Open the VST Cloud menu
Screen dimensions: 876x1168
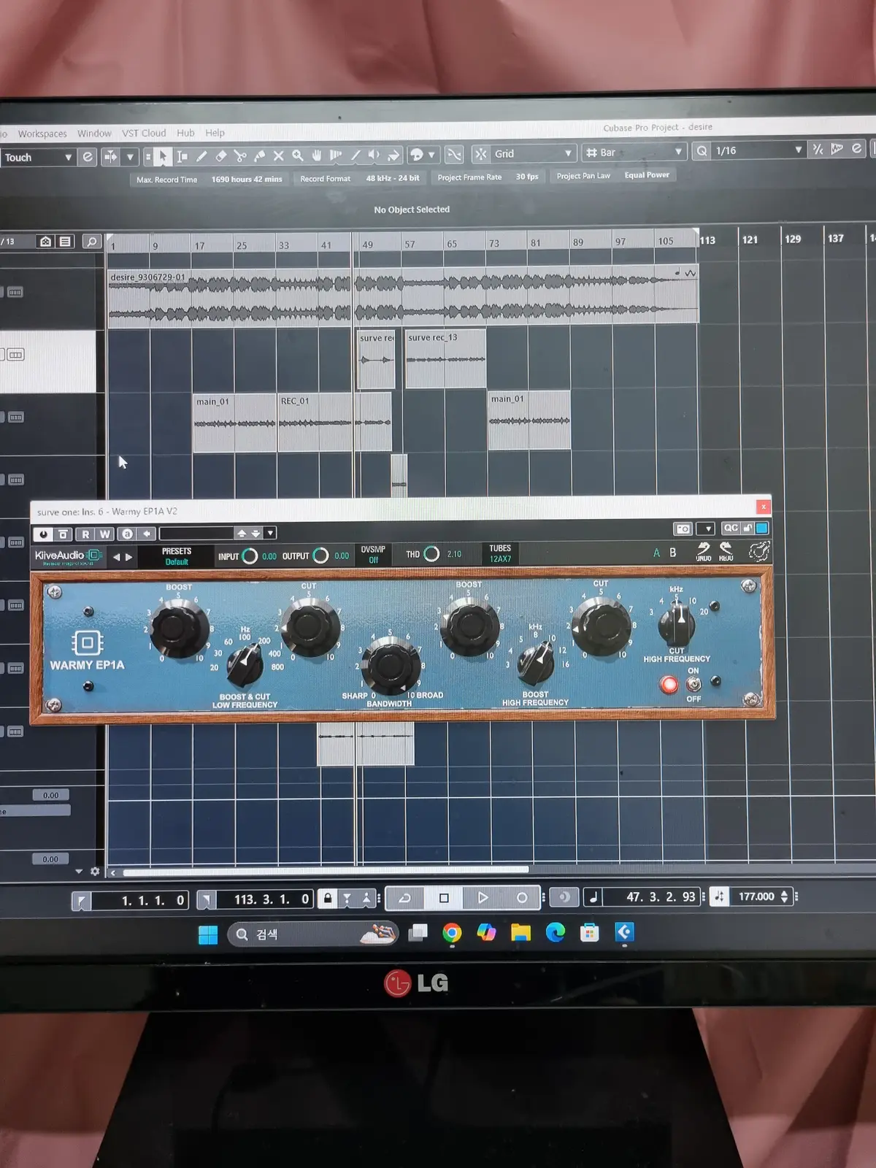144,133
